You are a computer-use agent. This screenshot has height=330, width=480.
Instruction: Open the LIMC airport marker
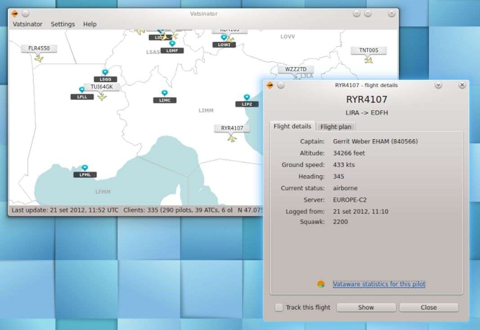[x=165, y=94]
